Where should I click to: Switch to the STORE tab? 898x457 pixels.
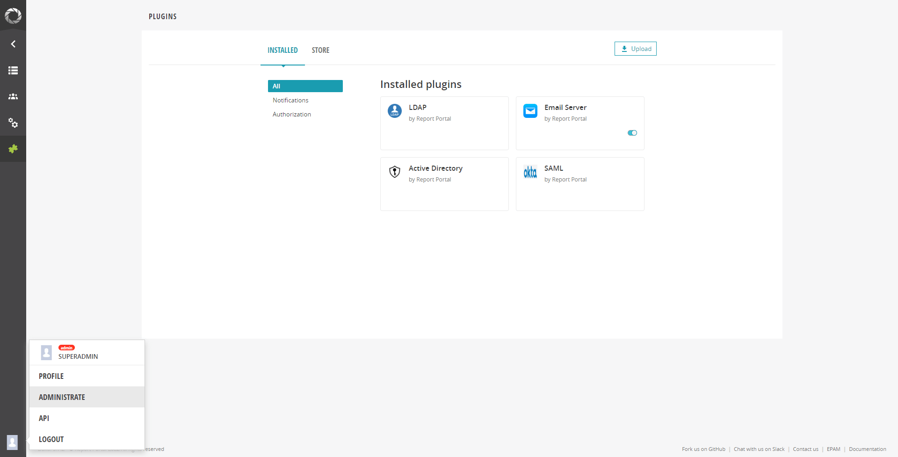[320, 50]
